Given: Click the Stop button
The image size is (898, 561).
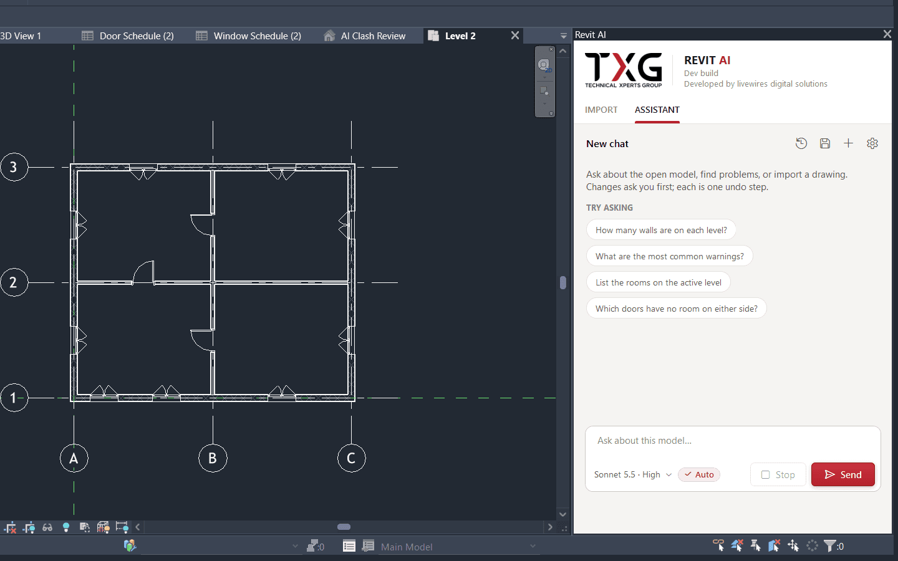Looking at the screenshot, I should point(778,474).
